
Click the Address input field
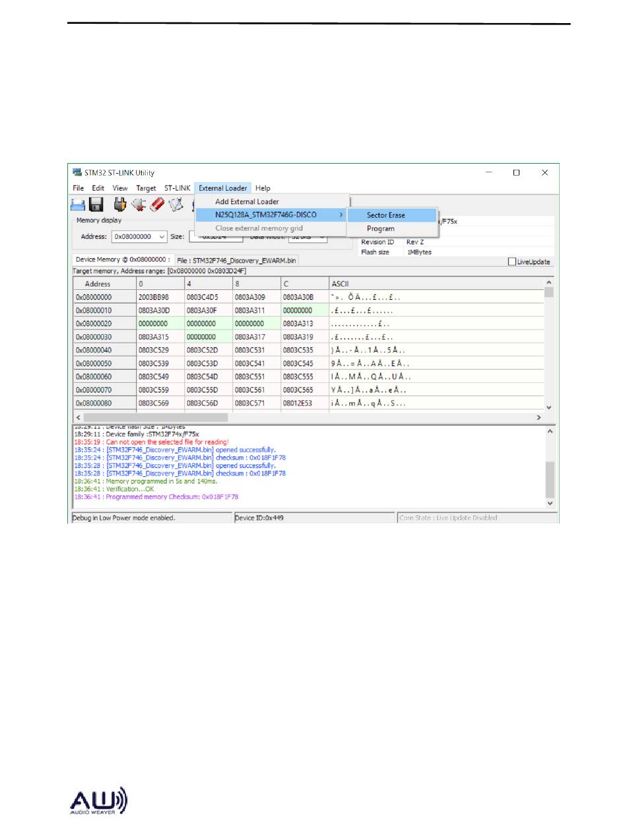[139, 236]
